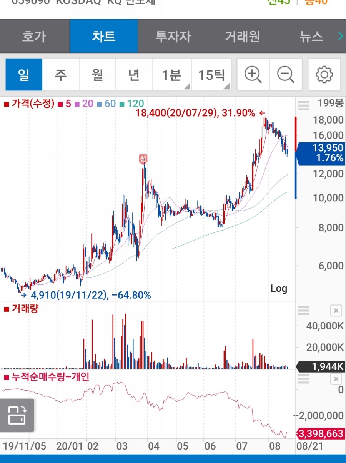
Task: Expand hidden tabs with the right chevron arrow
Action: [x=340, y=36]
